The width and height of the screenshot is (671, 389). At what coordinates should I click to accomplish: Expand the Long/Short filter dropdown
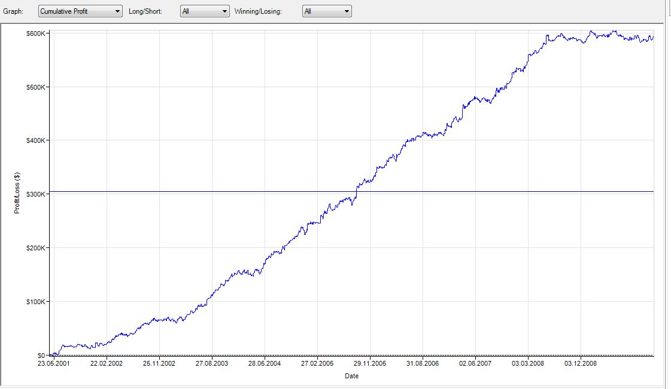(x=205, y=11)
